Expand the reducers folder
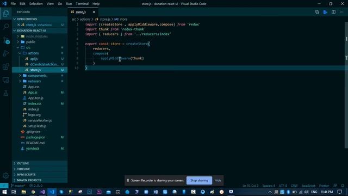Image resolution: width=348 pixels, height=196 pixels. tap(34, 81)
